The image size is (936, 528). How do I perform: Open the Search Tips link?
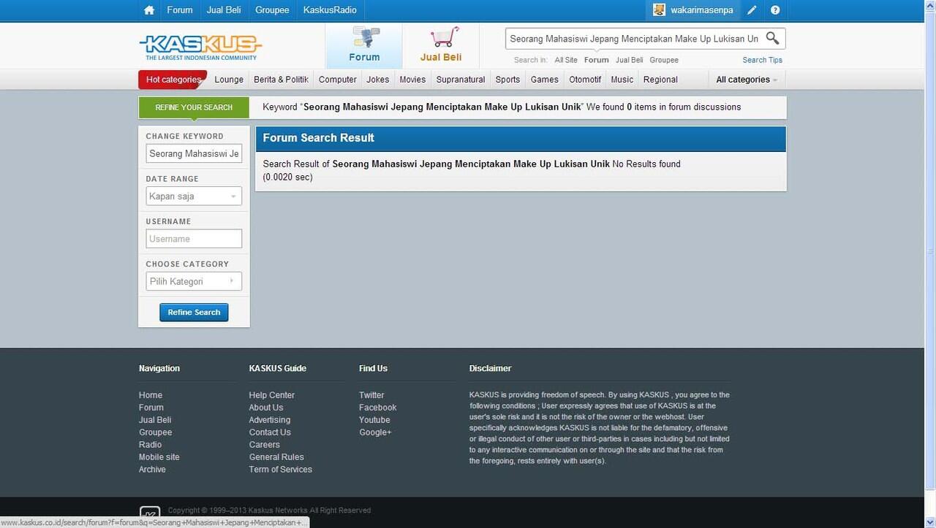point(763,60)
